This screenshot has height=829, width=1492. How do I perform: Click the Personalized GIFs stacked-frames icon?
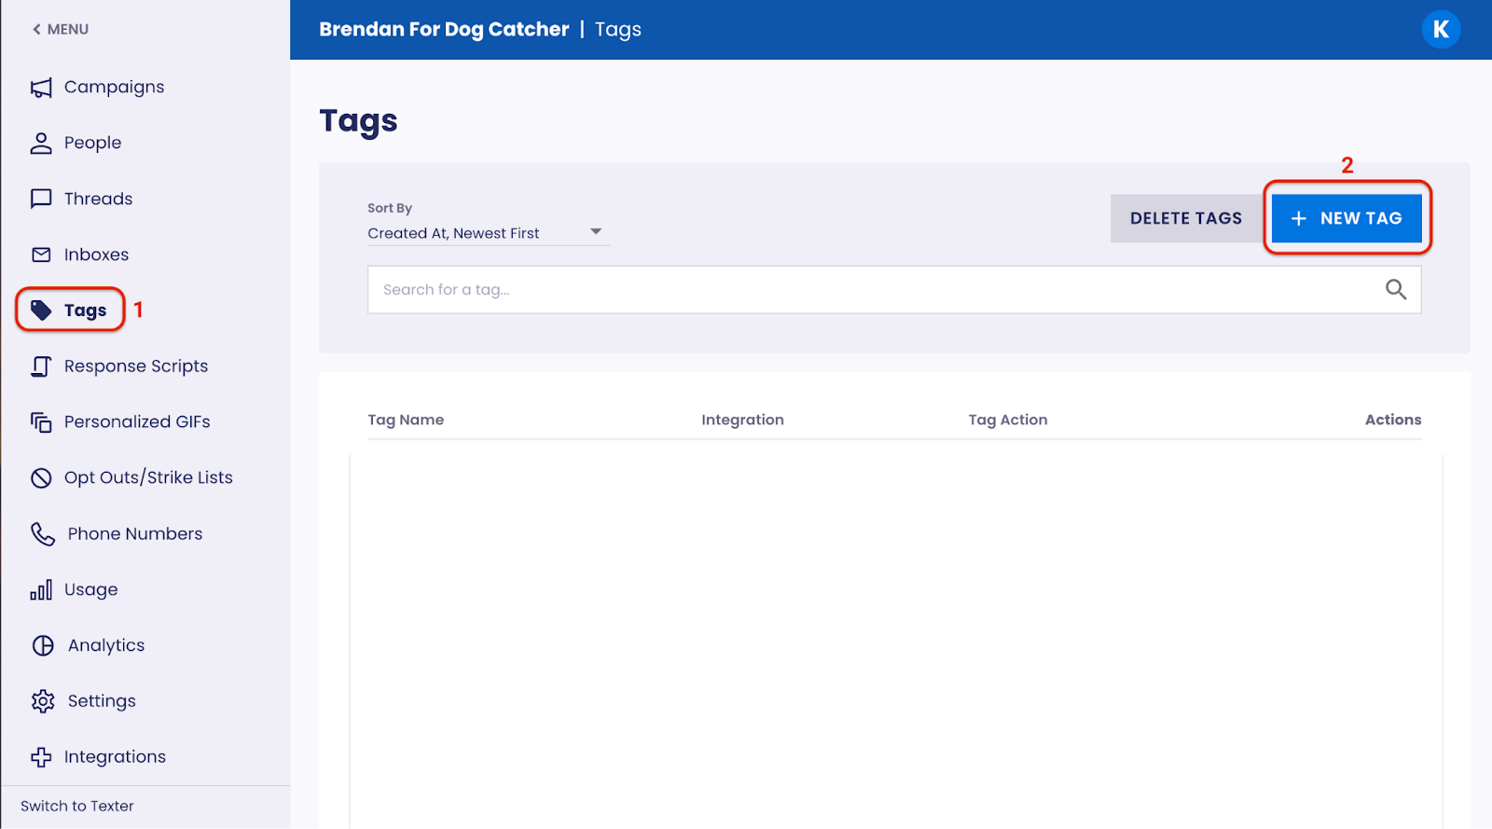(41, 422)
